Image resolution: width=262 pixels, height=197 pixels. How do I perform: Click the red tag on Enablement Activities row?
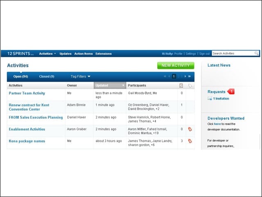(190, 129)
